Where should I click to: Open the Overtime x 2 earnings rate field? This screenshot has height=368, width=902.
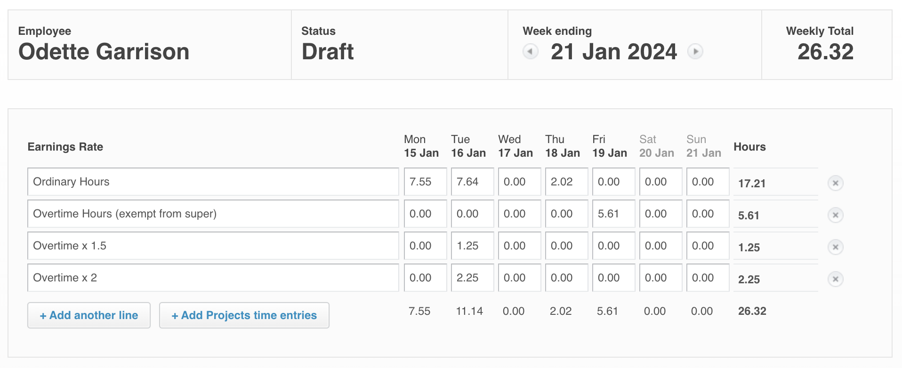click(x=213, y=278)
